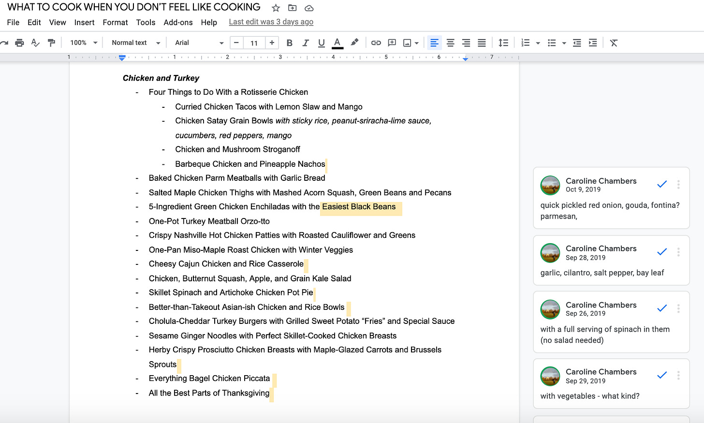Select the right margin ruler marker
This screenshot has height=423, width=704.
pos(465,58)
